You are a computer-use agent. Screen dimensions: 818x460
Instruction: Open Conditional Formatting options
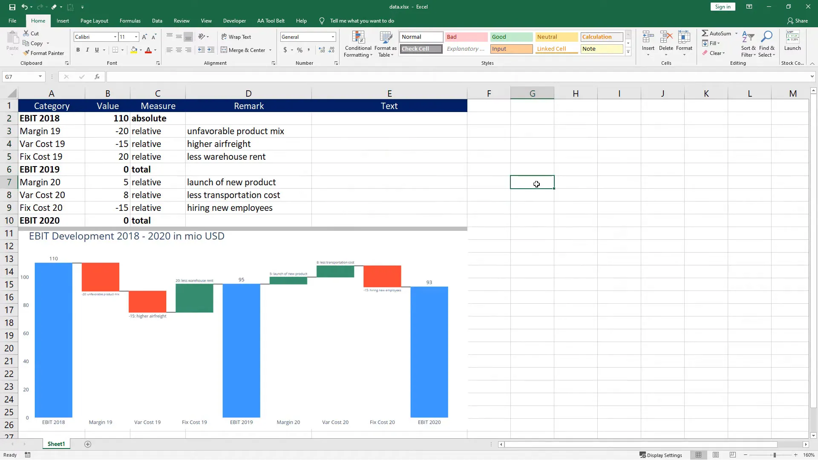[x=358, y=44]
